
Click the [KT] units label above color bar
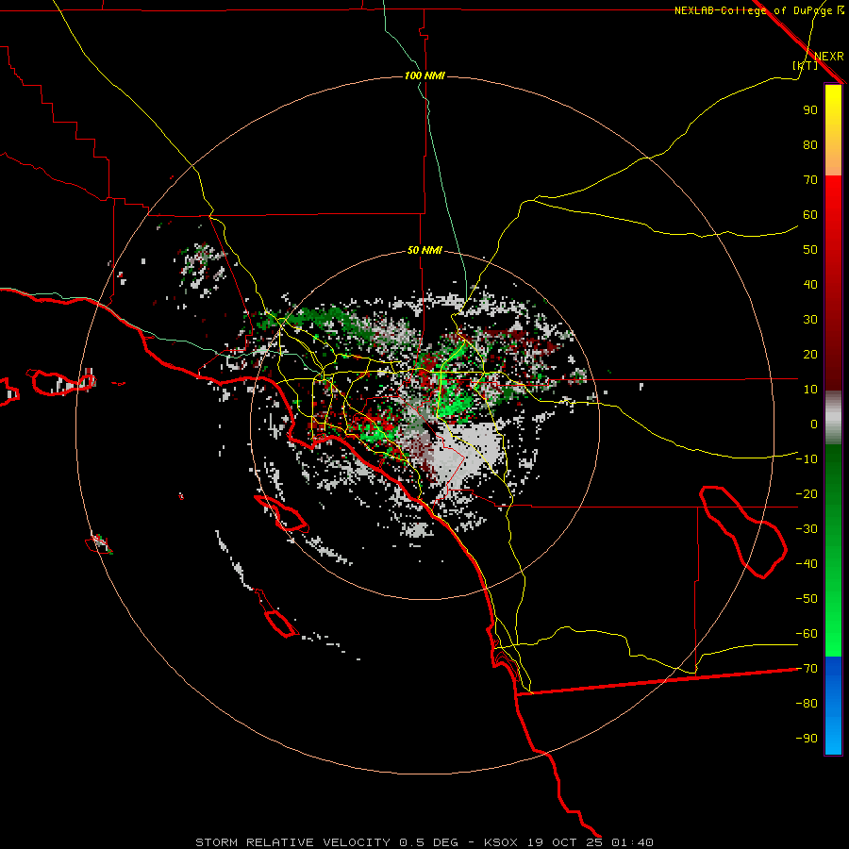(x=806, y=65)
